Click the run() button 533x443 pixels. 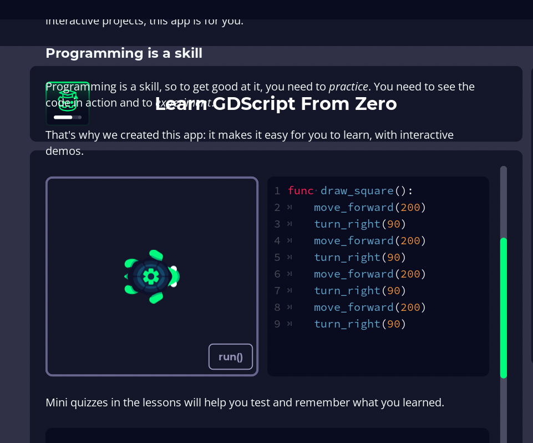231,356
